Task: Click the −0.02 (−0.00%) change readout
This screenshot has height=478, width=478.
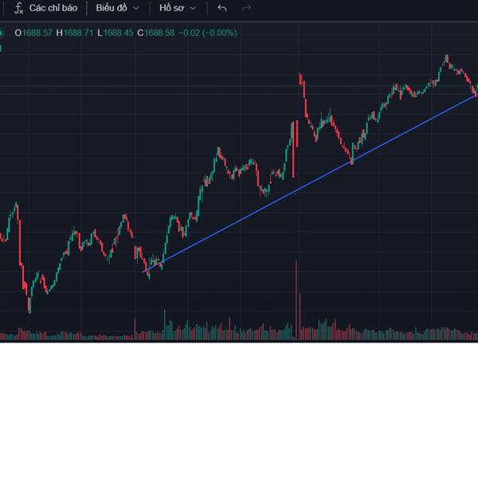Action: click(208, 33)
